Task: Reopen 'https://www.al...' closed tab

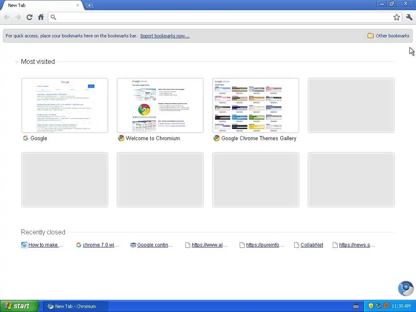Action: click(209, 245)
